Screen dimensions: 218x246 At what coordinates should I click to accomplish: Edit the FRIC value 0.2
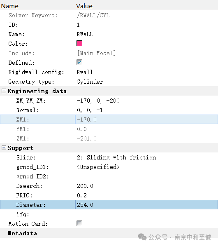pyautogui.click(x=146, y=195)
